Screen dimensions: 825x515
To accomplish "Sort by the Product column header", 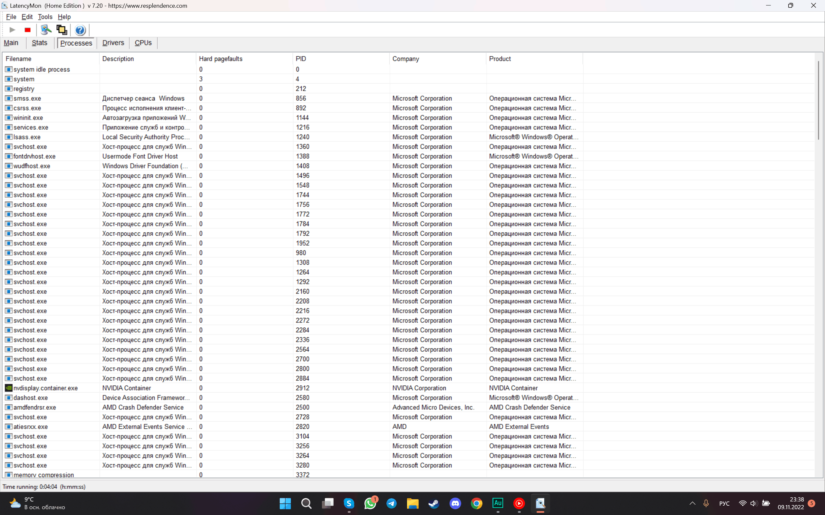I will click(535, 59).
